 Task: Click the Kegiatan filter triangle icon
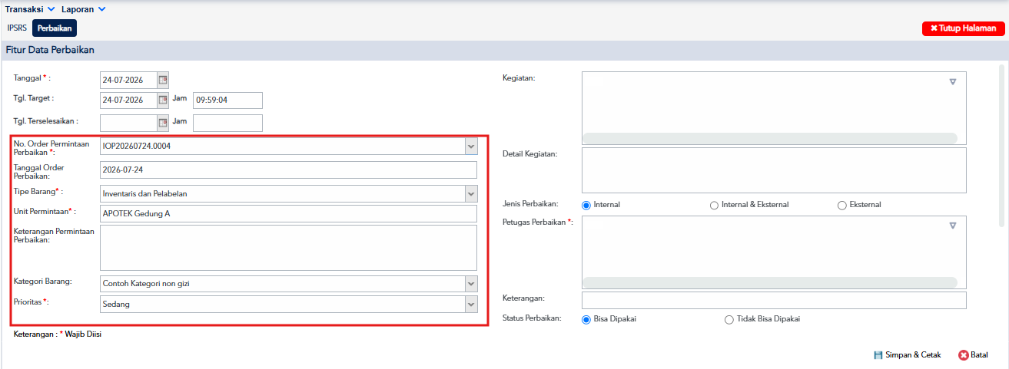pos(952,81)
